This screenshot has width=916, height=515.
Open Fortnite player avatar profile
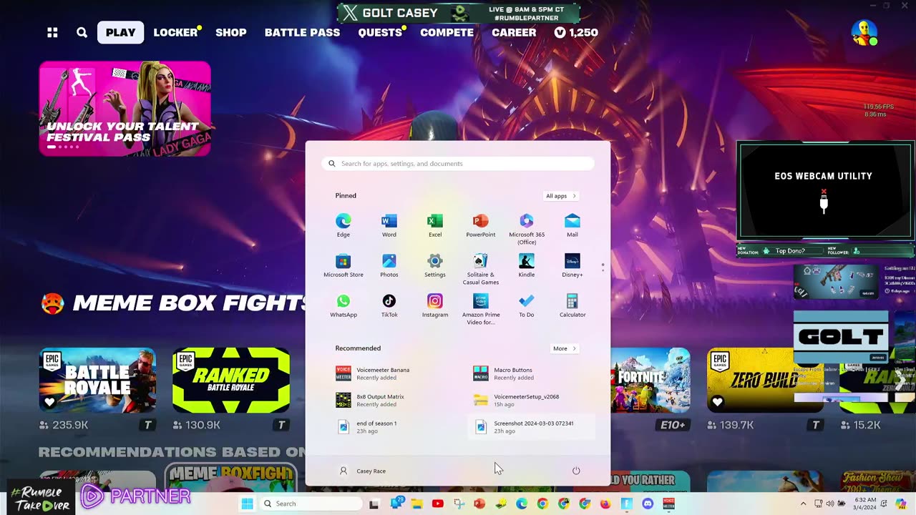click(x=864, y=33)
